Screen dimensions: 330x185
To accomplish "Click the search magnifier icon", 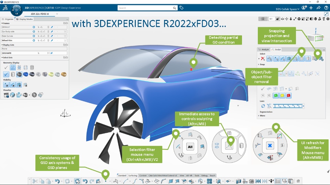I will point(175,8).
